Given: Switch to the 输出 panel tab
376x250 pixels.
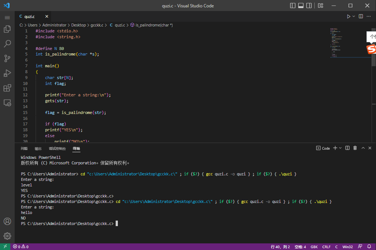Looking at the screenshot, I should click(38, 149).
